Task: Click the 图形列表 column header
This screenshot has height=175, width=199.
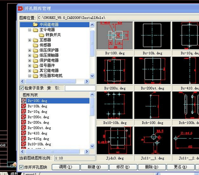Action: 55,95
